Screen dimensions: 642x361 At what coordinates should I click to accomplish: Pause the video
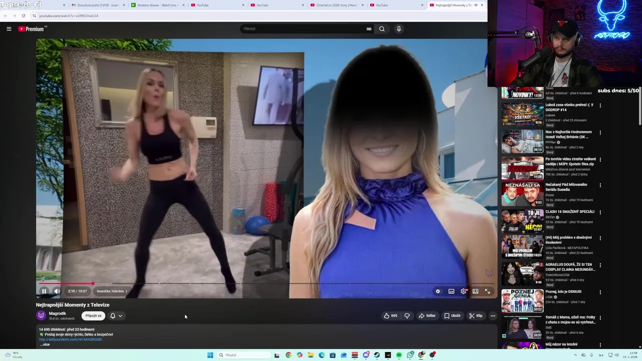[44, 291]
